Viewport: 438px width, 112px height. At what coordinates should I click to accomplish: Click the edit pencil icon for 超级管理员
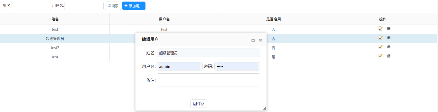[x=380, y=38]
